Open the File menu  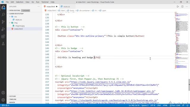click(7, 2)
